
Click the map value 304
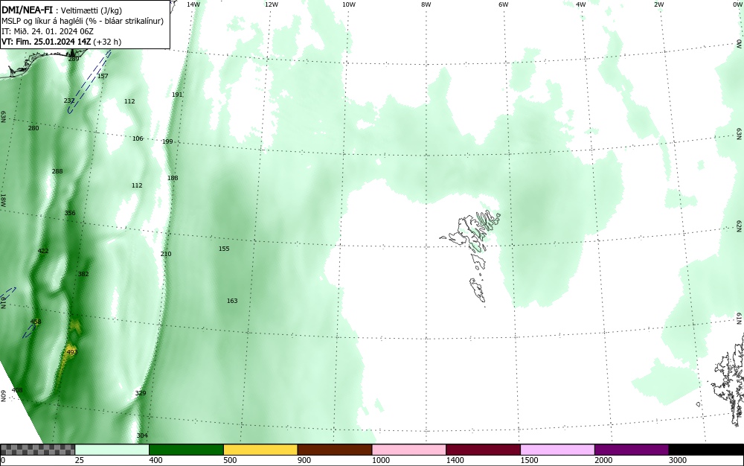142,435
